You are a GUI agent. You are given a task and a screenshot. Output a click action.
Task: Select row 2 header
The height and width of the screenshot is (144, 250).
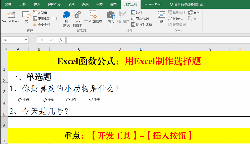tap(4, 77)
